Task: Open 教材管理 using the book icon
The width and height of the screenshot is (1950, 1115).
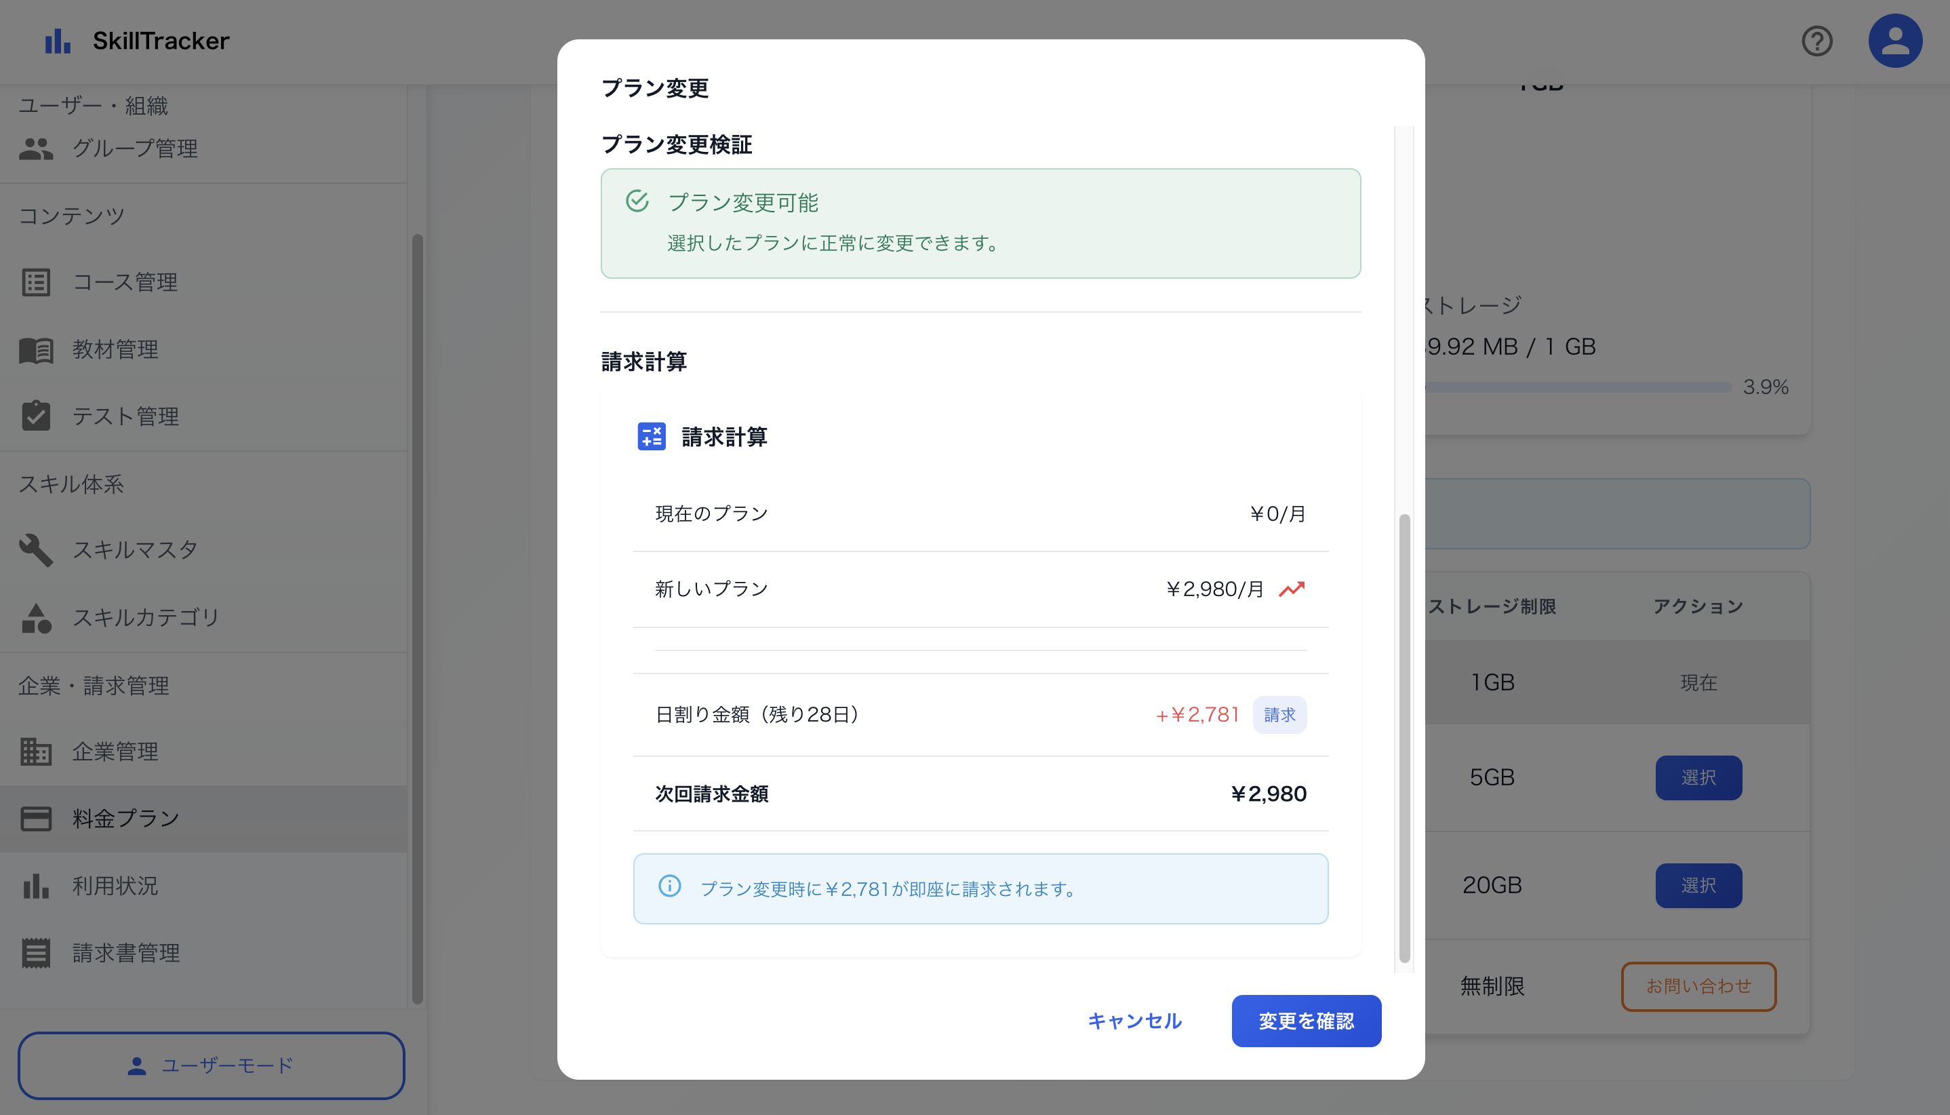Action: click(36, 349)
